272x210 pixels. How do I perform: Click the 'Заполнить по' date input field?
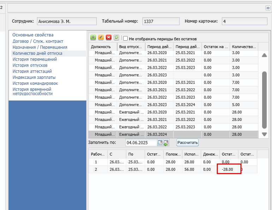[x=141, y=143]
